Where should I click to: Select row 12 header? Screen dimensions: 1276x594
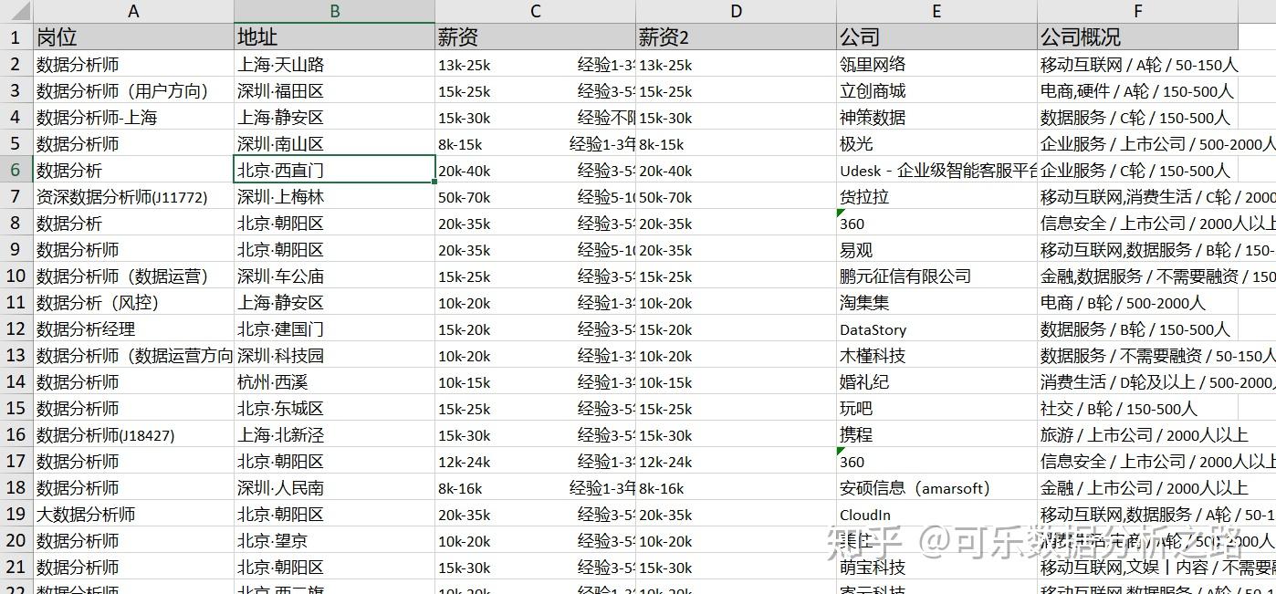tap(16, 328)
